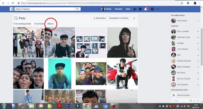Open chat settings gear icon
Screen dimensions: 203x109
click(191, 101)
